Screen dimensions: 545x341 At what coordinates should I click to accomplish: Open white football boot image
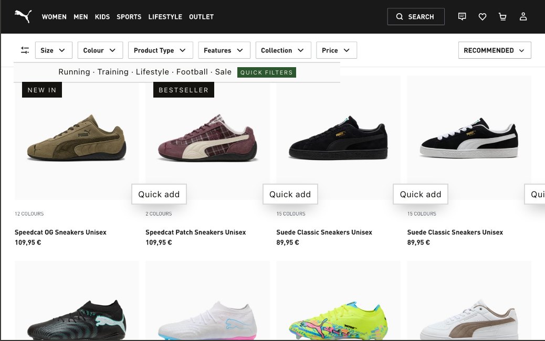(x=207, y=301)
